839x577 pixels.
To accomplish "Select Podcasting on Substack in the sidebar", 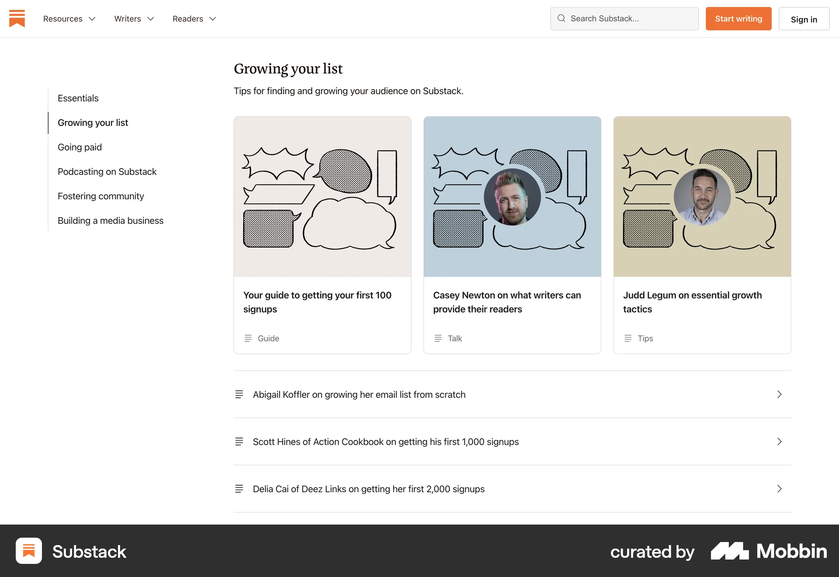I will pos(107,171).
